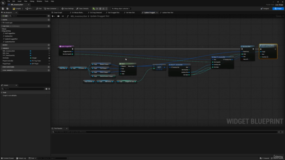The height and width of the screenshot is (160, 285).
Task: Open the Edit menu
Action: (x=14, y=1)
